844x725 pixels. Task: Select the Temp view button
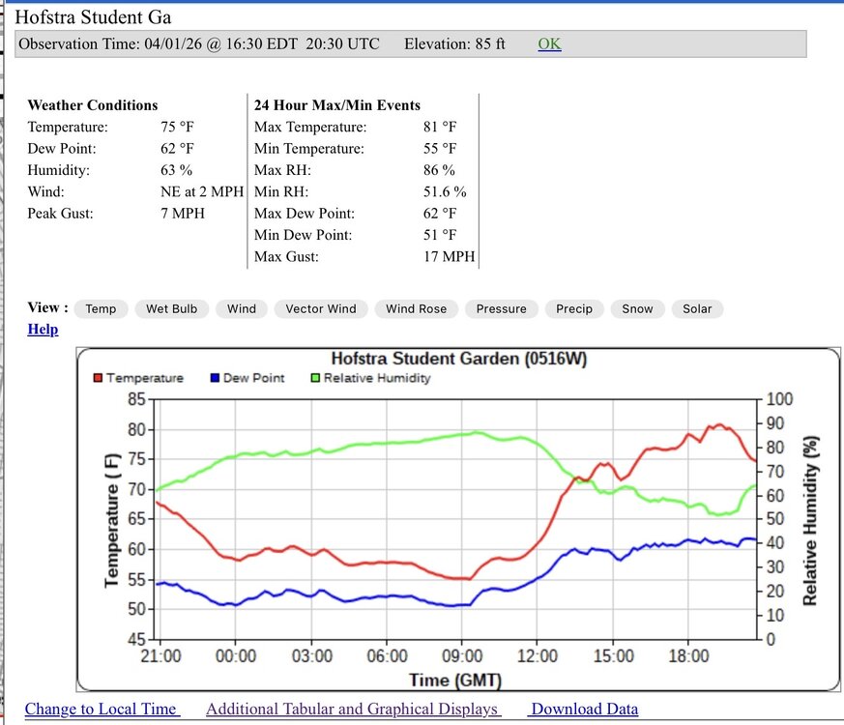coord(101,308)
